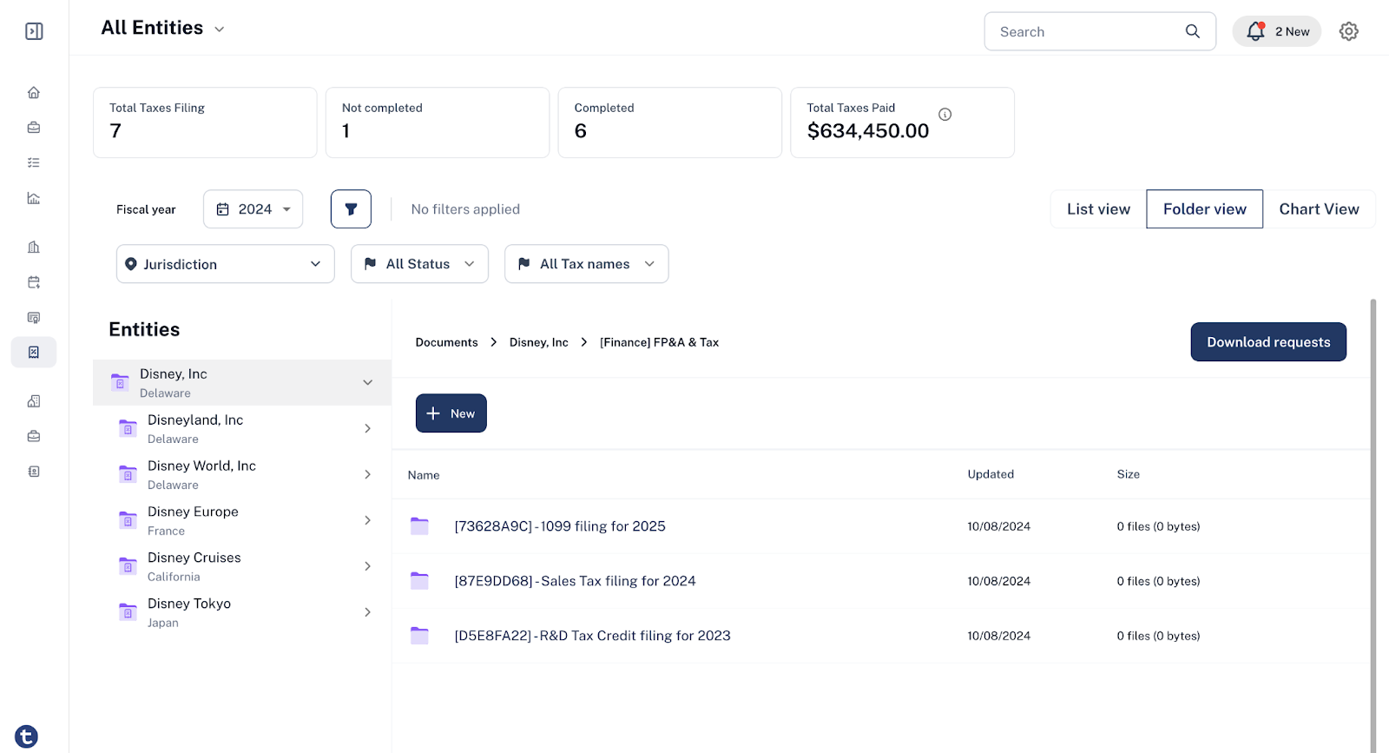This screenshot has height=753, width=1389.
Task: Click the Disney Europe folder icon
Action: pos(128,520)
